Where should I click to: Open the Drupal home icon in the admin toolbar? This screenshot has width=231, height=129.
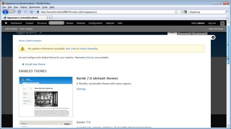coord(6,23)
